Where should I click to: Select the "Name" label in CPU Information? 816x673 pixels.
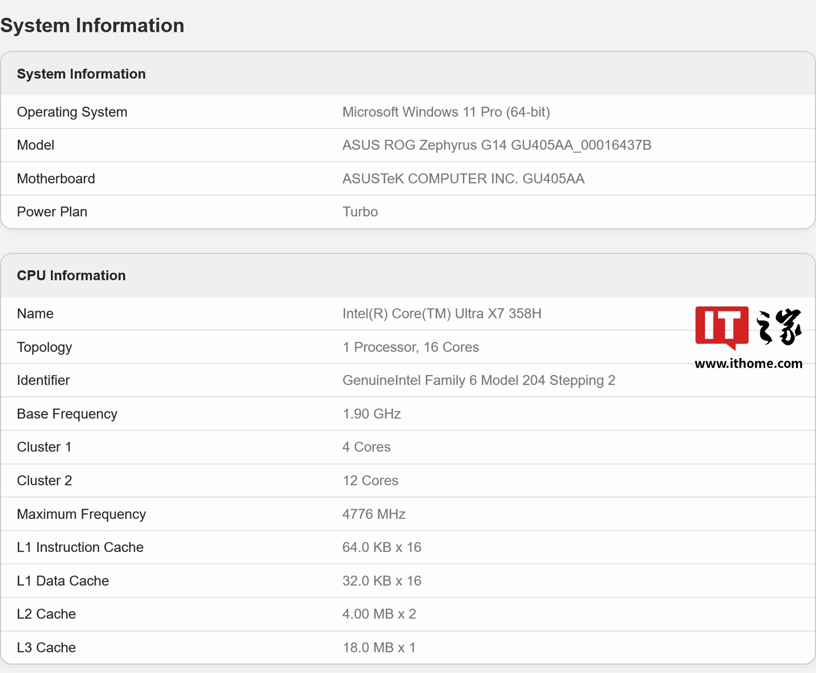[x=35, y=313]
